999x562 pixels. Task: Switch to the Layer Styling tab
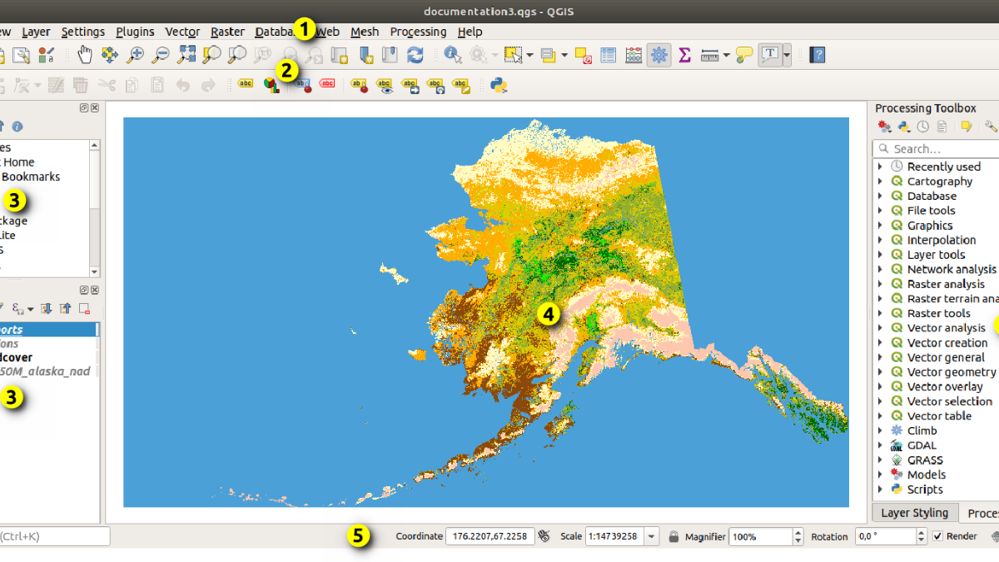pyautogui.click(x=914, y=513)
